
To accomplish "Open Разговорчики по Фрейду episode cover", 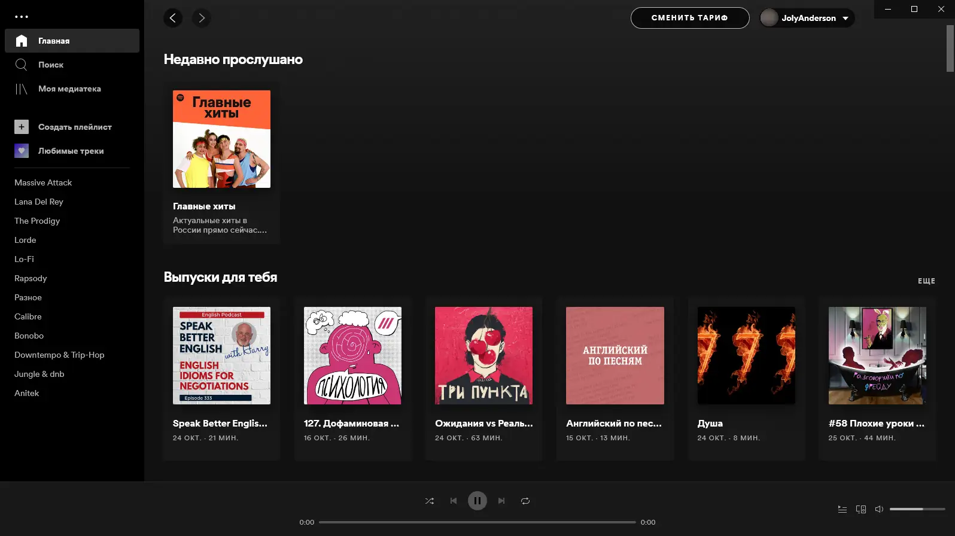I will pyautogui.click(x=877, y=355).
